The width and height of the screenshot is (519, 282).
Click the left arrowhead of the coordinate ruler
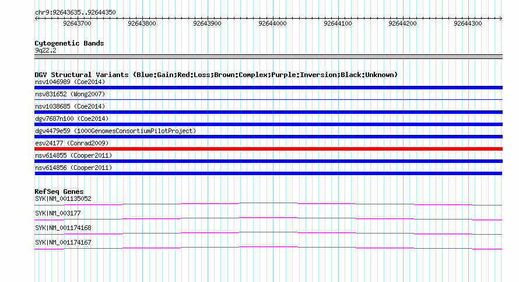36,19
